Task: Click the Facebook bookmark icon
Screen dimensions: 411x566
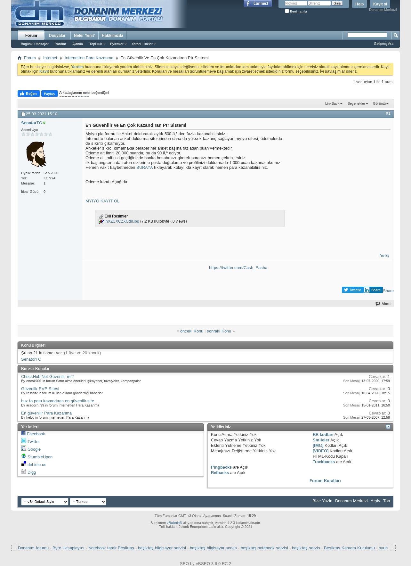Action: [x=23, y=433]
